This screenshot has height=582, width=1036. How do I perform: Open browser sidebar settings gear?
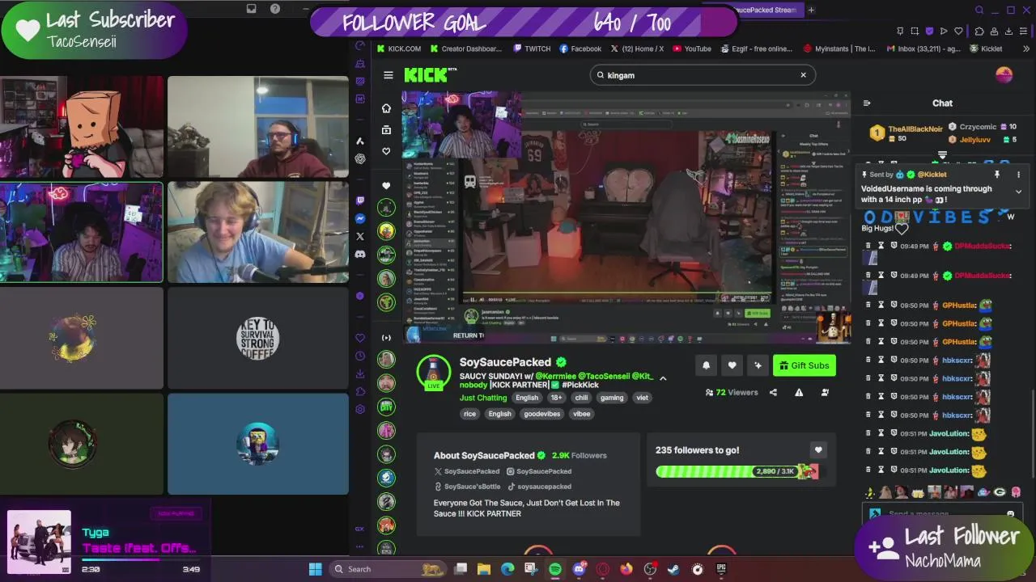360,409
